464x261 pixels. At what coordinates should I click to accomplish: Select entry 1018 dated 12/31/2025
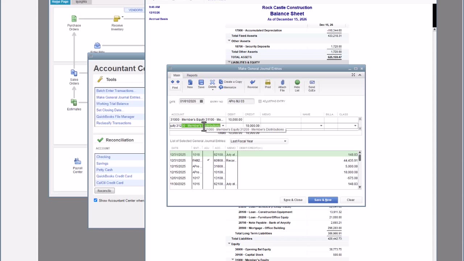[x=264, y=154]
